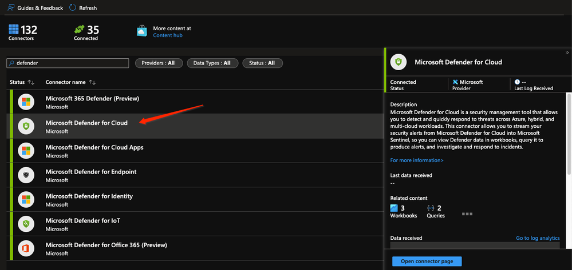Screen dimensions: 572x270
Task: Select Microsoft Defender for IoT row
Action: (195, 223)
